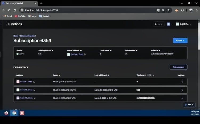Close the Functions | Chainlink tab
This screenshot has width=200, height=124.
35,3
